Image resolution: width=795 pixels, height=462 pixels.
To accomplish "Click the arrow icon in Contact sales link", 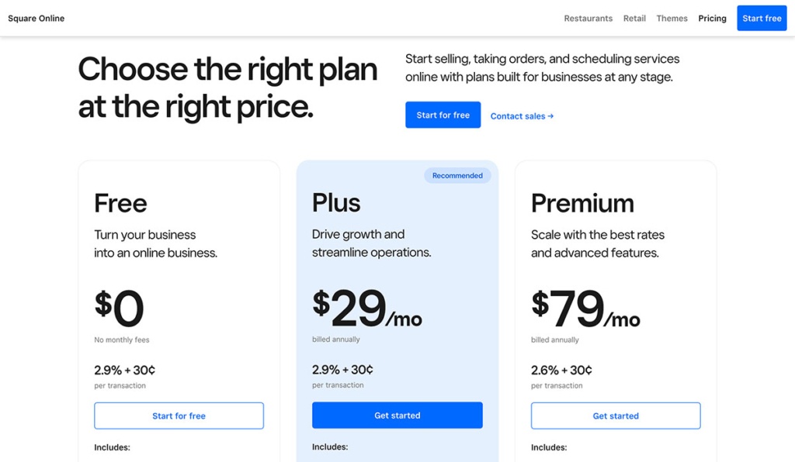I will click(x=550, y=115).
